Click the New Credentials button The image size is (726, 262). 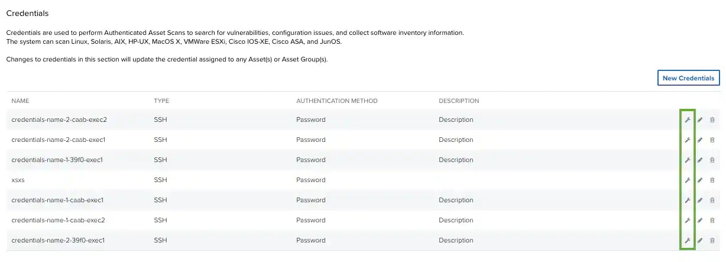(x=688, y=78)
